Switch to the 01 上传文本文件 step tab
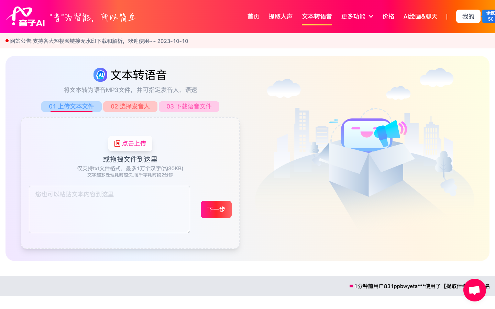495x309 pixels. tap(71, 106)
